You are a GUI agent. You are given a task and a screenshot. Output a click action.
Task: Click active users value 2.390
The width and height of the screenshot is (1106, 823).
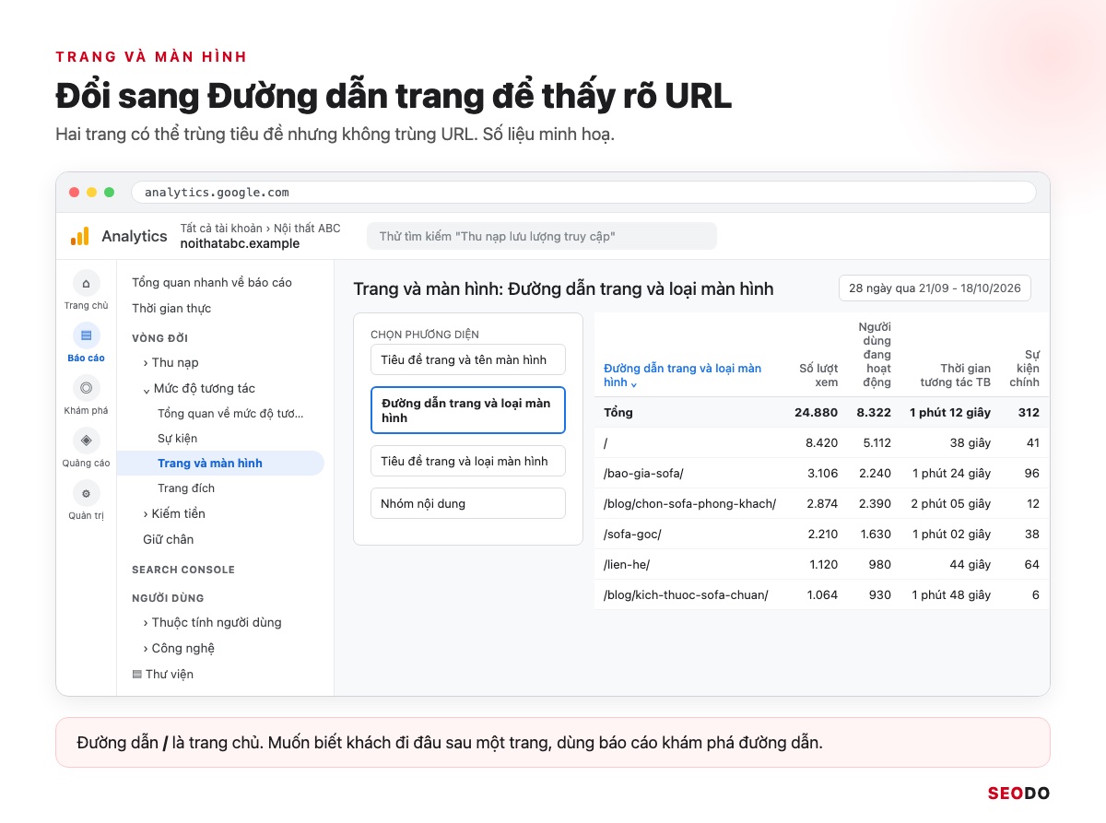875,503
